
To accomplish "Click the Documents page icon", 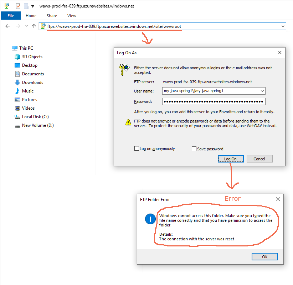I will coord(17,74).
